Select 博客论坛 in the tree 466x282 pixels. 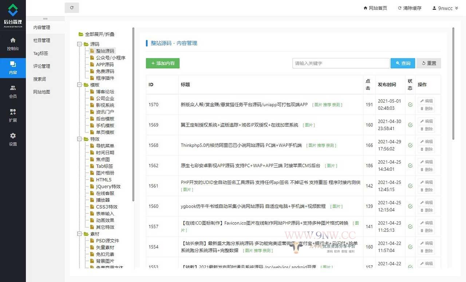point(105,92)
